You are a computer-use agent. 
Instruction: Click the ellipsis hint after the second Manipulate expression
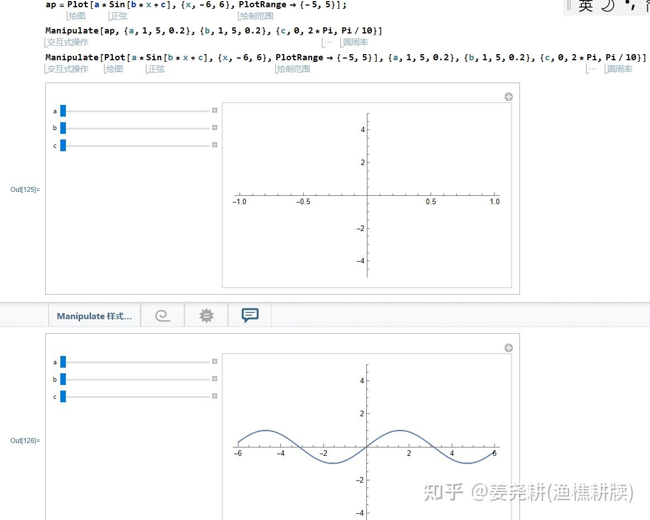(591, 69)
